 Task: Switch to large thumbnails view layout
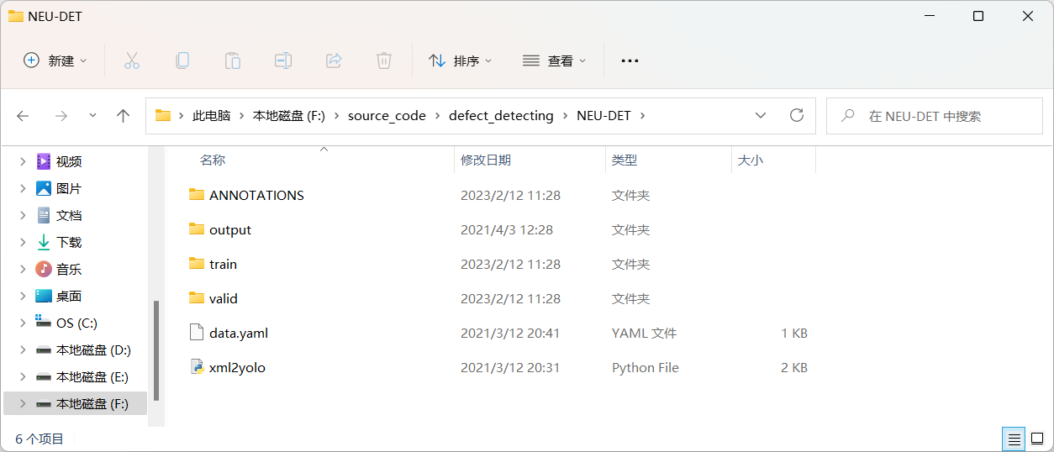pos(1037,439)
